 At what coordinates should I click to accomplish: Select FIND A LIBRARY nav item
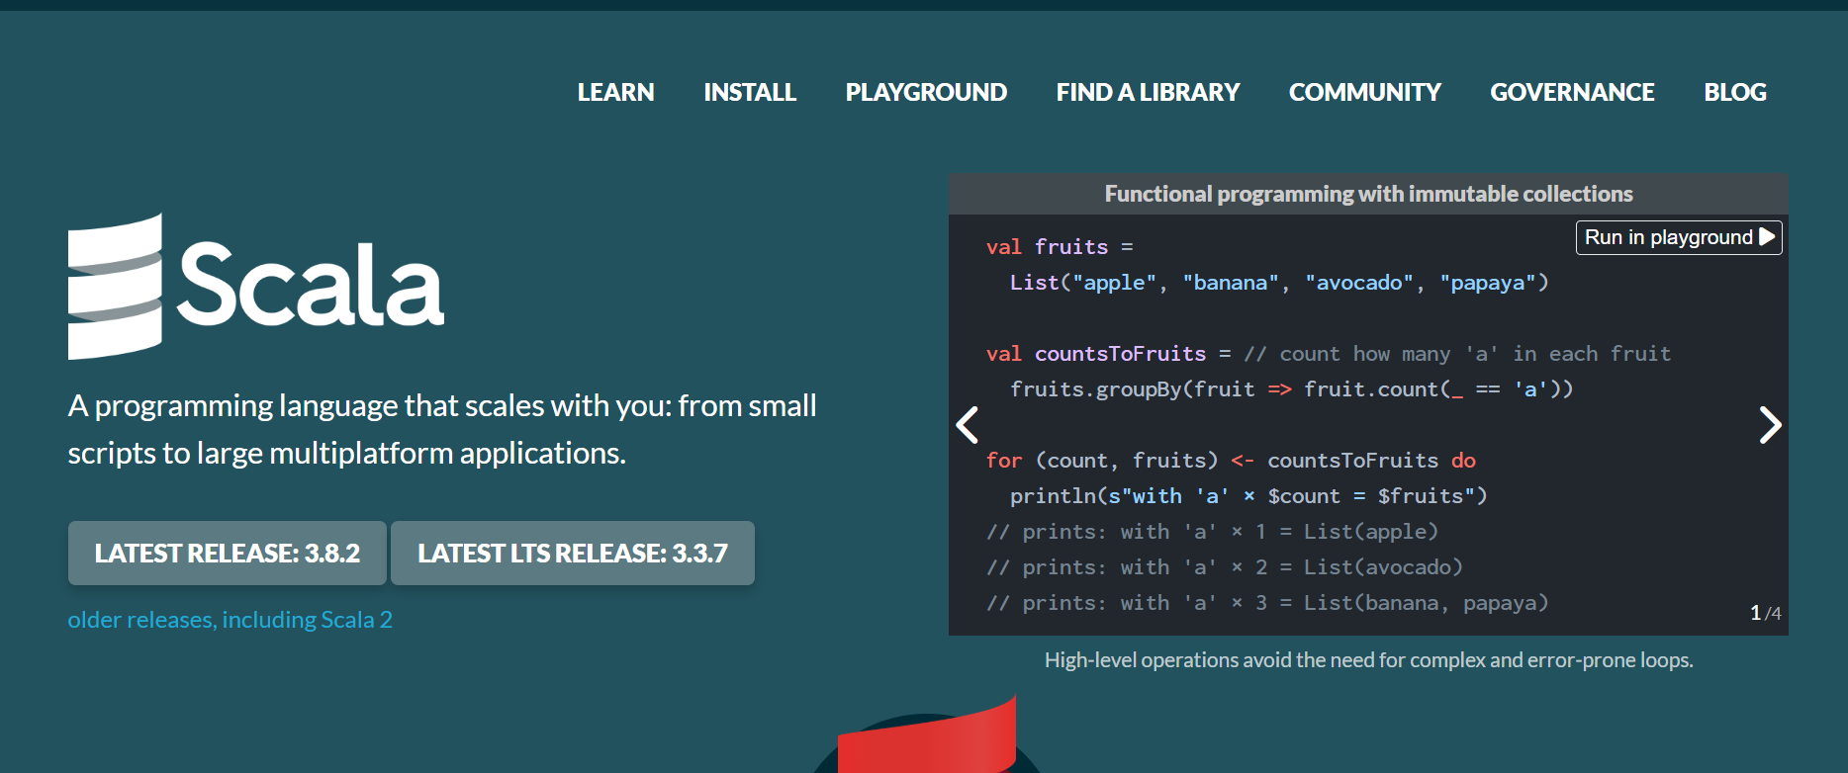(x=1148, y=92)
